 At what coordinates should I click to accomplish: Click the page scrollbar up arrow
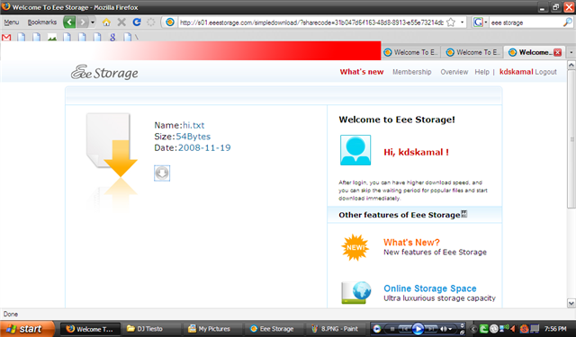[x=571, y=66]
